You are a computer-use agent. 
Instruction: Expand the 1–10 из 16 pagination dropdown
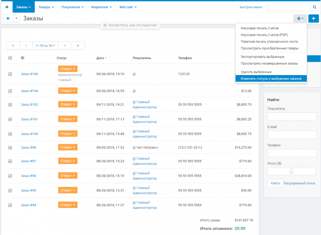click(x=45, y=46)
